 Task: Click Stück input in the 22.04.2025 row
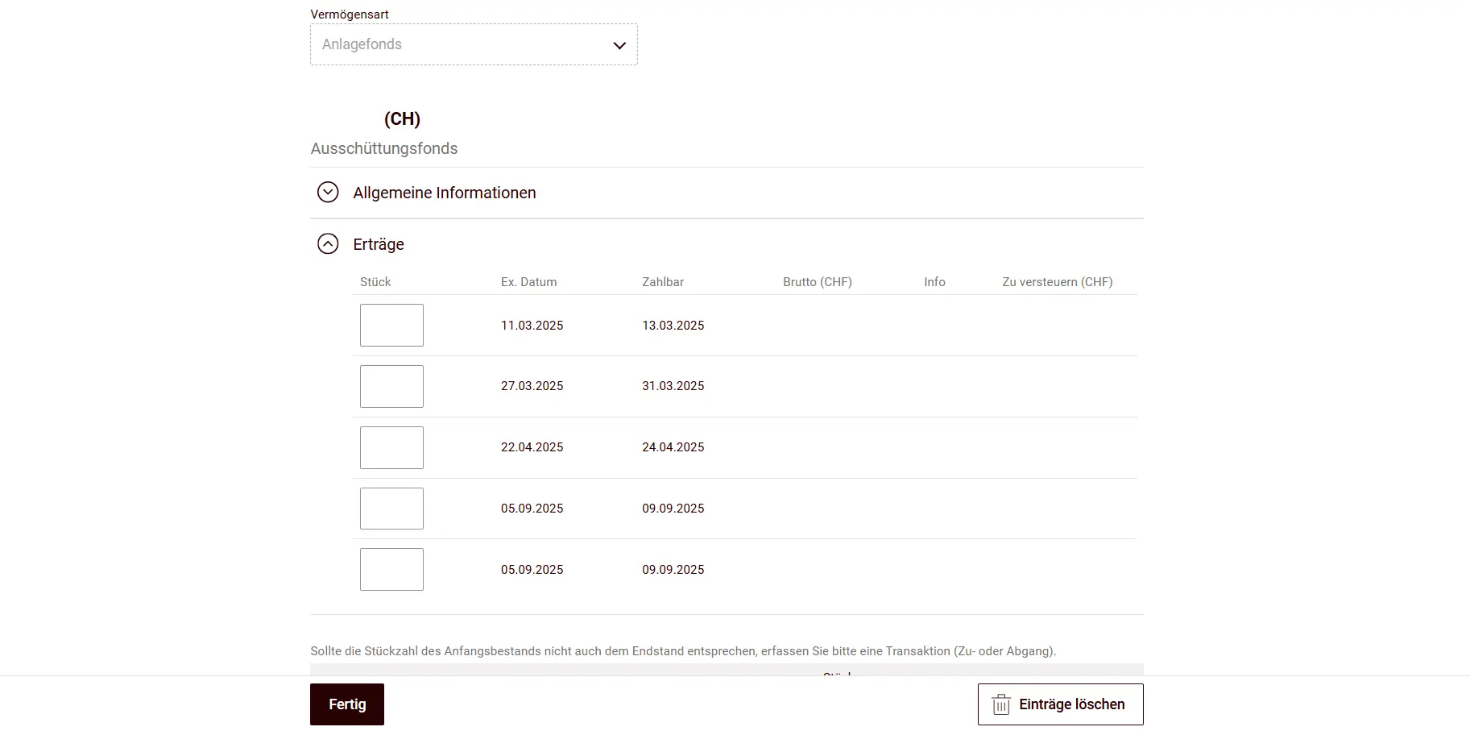(x=391, y=447)
